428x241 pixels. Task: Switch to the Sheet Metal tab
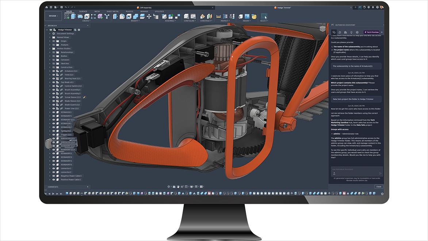[x=112, y=11]
